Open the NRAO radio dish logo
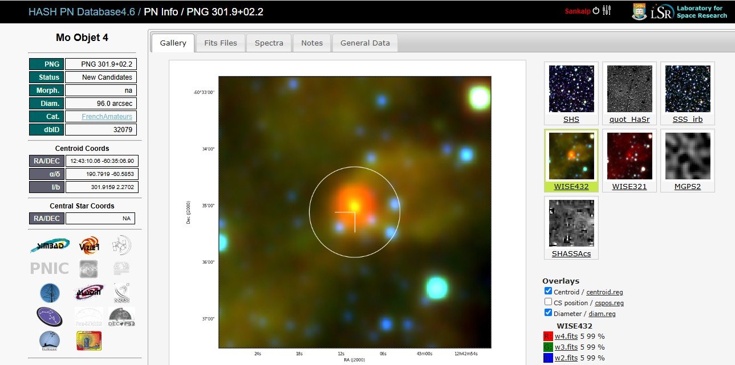735x365 pixels. pyautogui.click(x=121, y=292)
